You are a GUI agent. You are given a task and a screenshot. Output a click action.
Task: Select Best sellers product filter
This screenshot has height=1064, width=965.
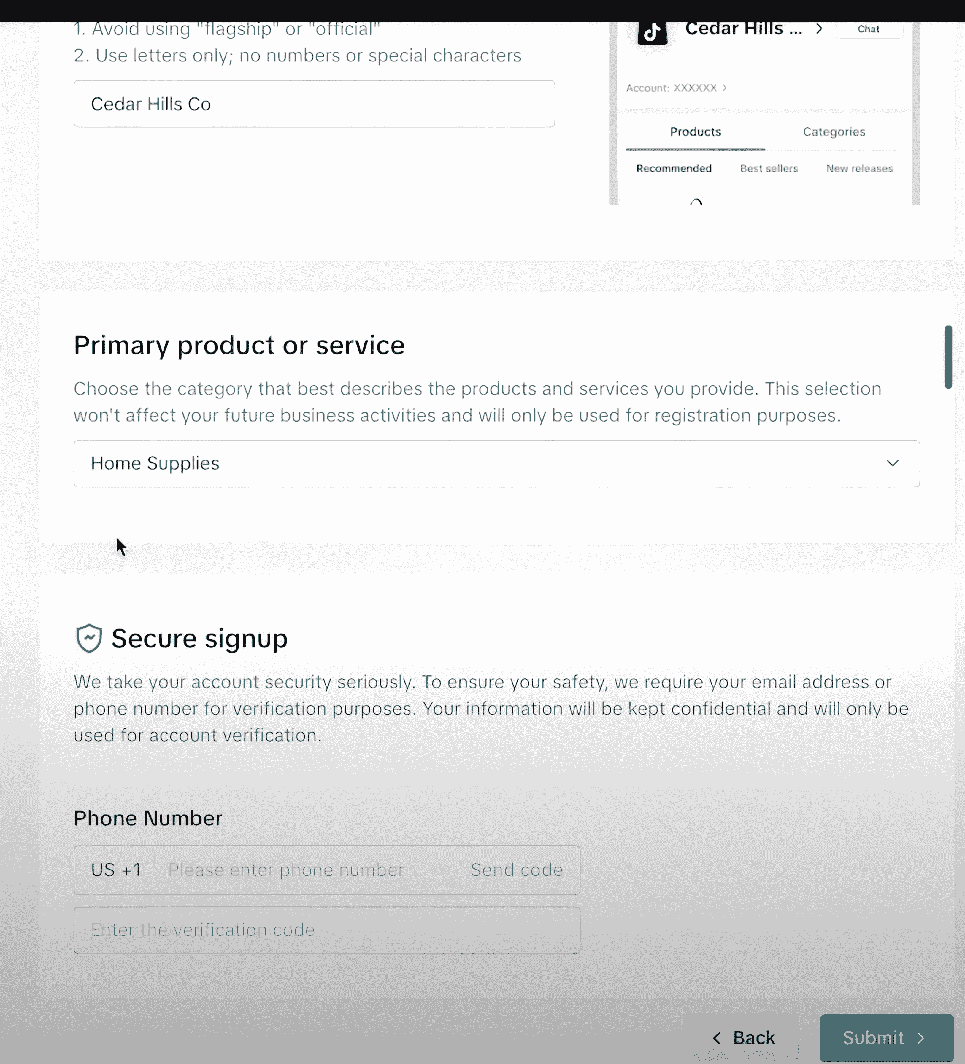pos(769,168)
